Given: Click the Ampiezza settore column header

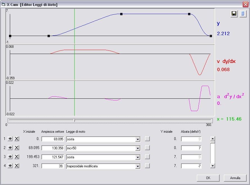Looking at the screenshot, I should (x=53, y=132).
